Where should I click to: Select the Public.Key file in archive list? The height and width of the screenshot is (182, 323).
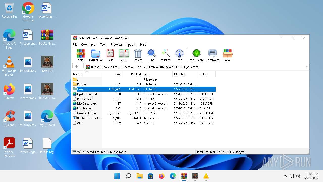pyautogui.click(x=144, y=99)
